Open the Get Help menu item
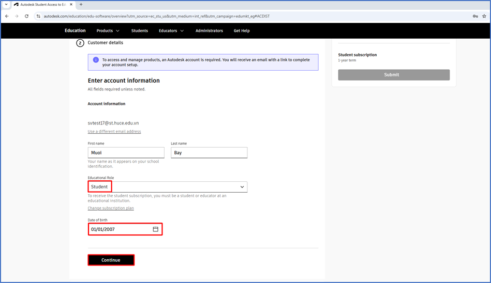Viewport: 491px width, 283px height. pyautogui.click(x=242, y=31)
